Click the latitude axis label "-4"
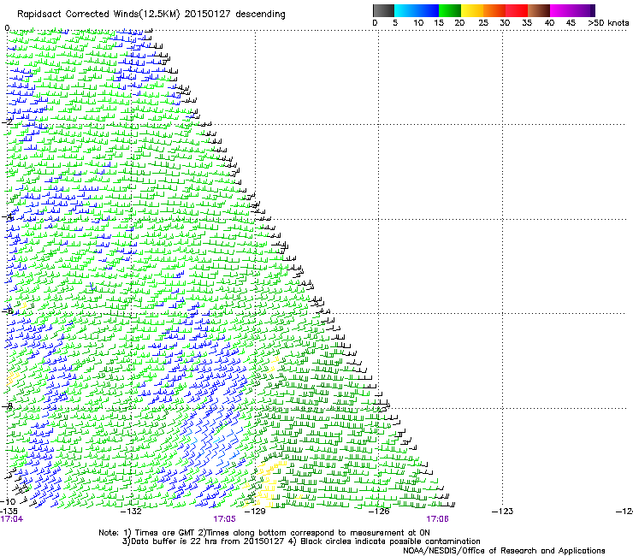Screen dimensions: 633x556 7,216
